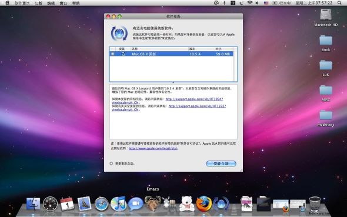Open the Apple menu
Viewport: 347px width, 217px height.
7,3
